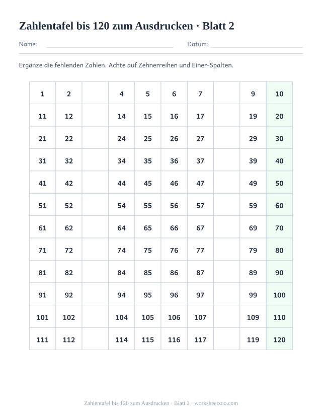Select the blank cell between 117 and 119
The width and height of the screenshot is (322, 417).
[x=227, y=339]
